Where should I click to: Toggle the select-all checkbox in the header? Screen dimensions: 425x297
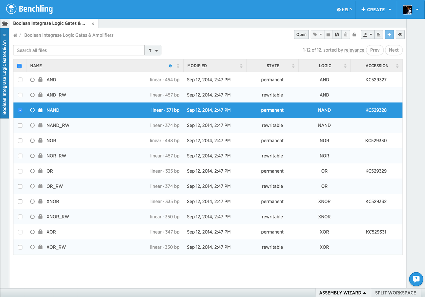point(19,66)
